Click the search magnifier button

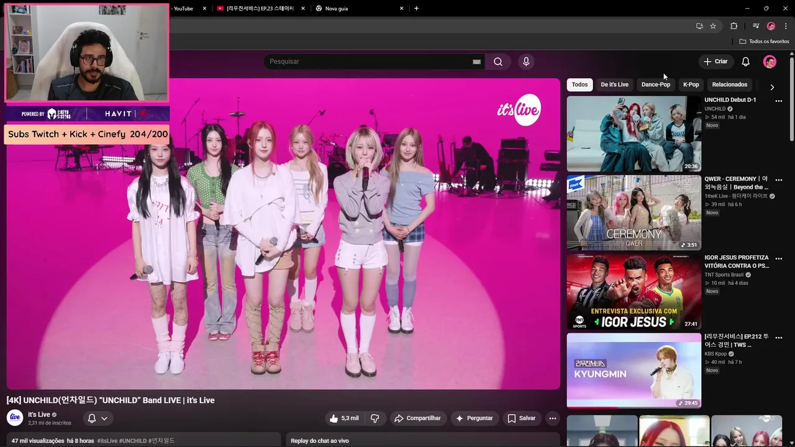point(498,61)
